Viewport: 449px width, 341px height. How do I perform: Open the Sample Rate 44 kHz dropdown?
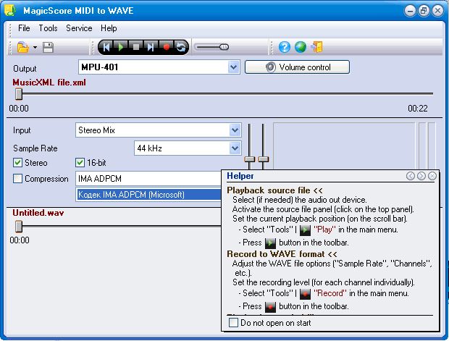(x=235, y=148)
